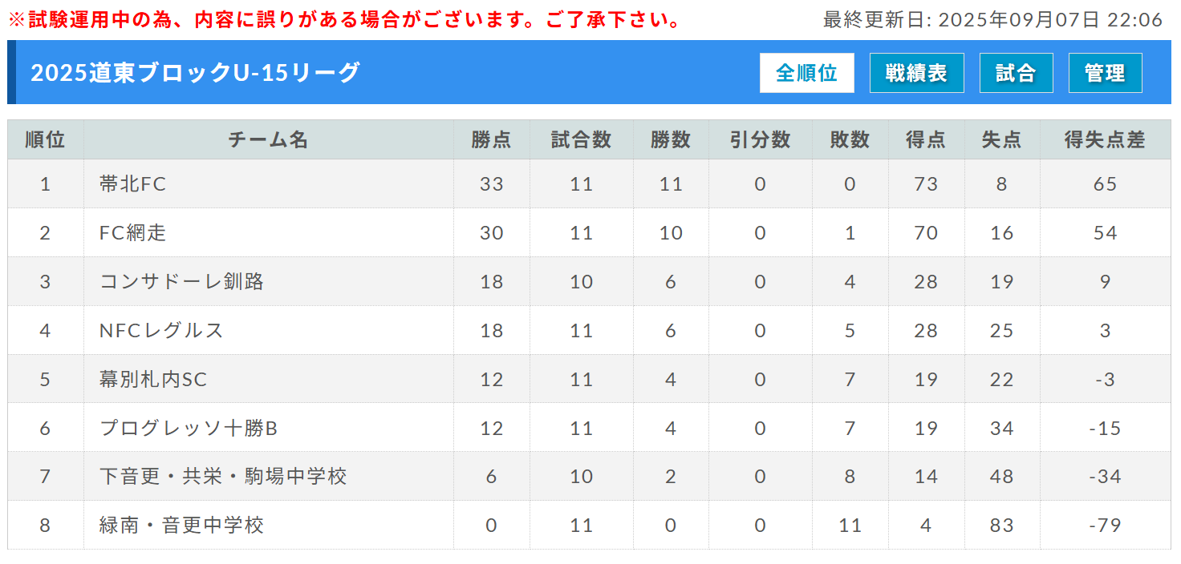1181x564 pixels.
Task: Click team name FC網走
Action: (132, 232)
